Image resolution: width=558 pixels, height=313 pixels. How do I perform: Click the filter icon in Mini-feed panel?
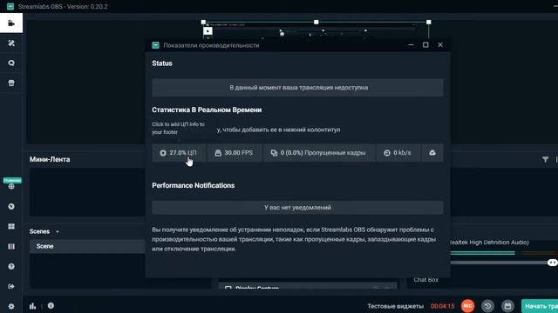click(545, 160)
